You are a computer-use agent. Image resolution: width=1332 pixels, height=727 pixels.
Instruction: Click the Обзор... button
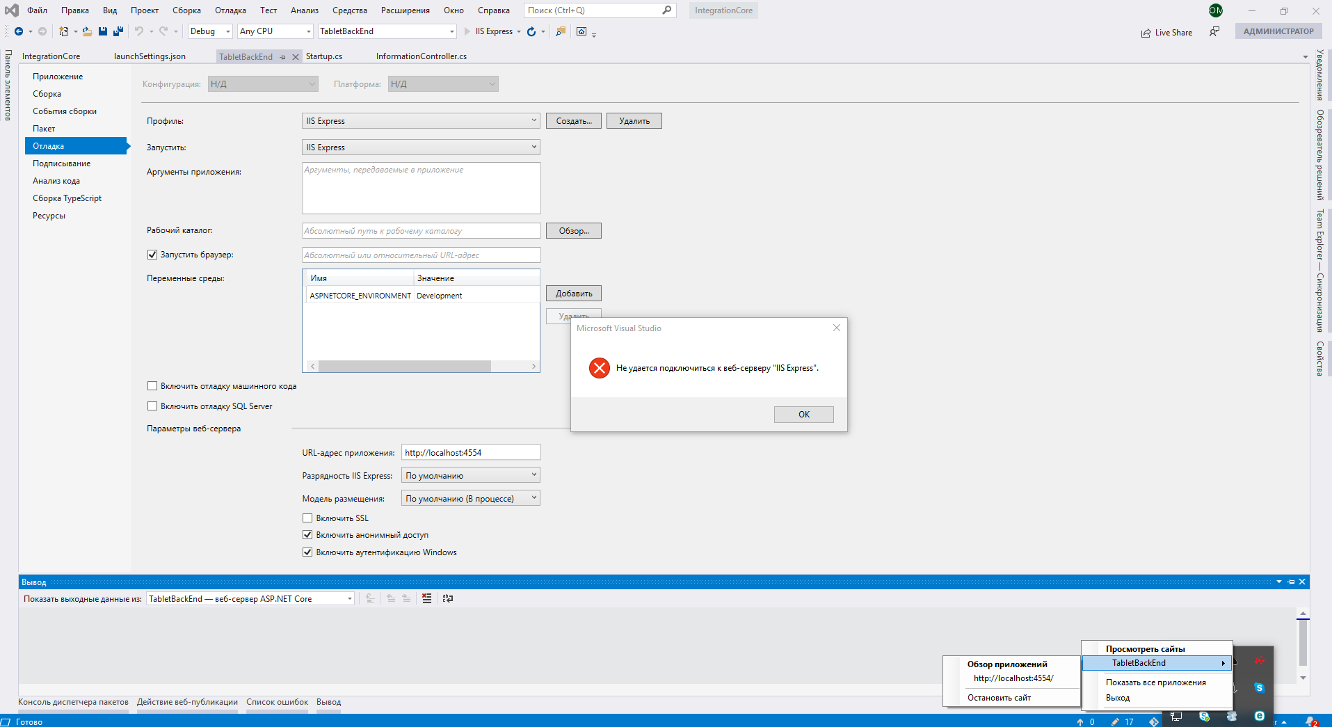[x=574, y=231]
